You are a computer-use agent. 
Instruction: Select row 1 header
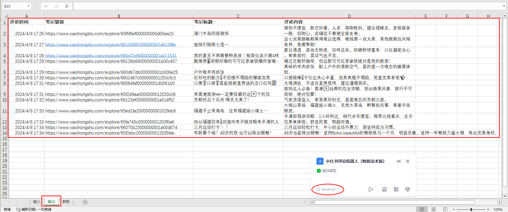[x=5, y=22]
